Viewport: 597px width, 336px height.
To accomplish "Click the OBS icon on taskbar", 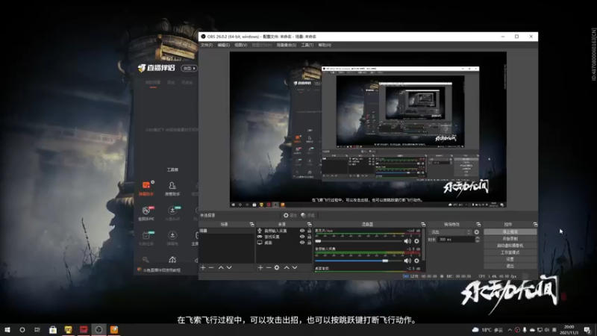I will click(99, 330).
